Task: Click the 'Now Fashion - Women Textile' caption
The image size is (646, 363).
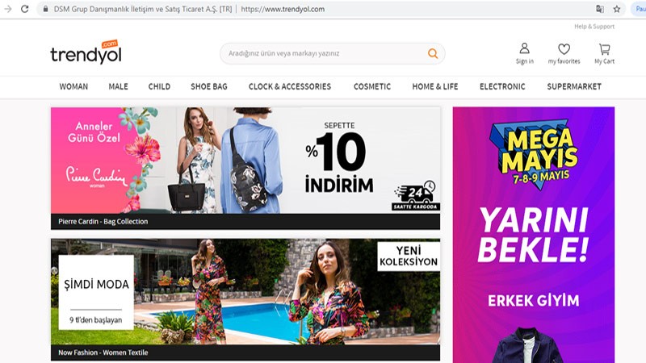Action: point(103,353)
